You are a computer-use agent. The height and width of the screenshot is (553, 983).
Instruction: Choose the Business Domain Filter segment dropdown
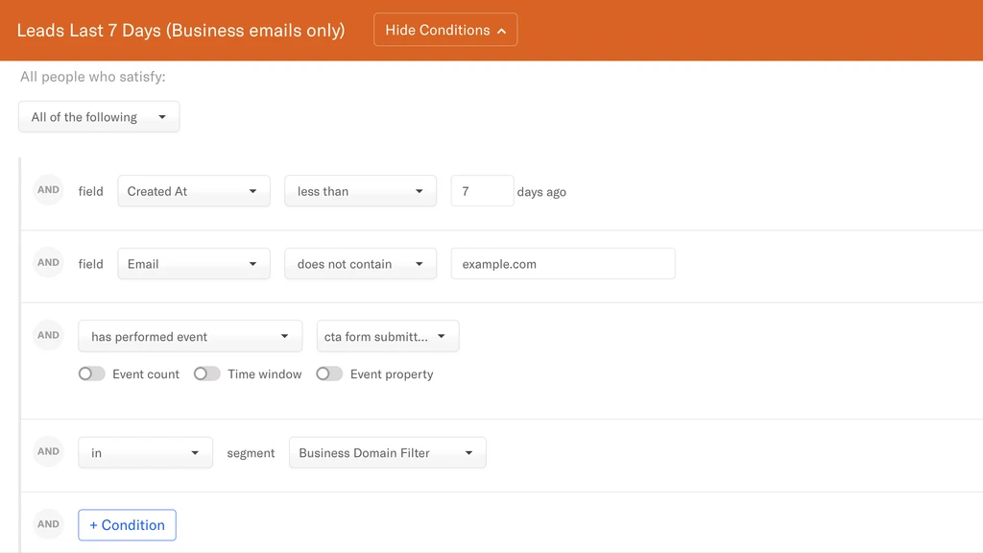(388, 453)
